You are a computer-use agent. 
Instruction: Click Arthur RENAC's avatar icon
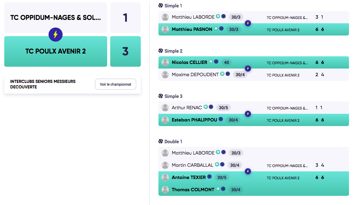point(165,108)
